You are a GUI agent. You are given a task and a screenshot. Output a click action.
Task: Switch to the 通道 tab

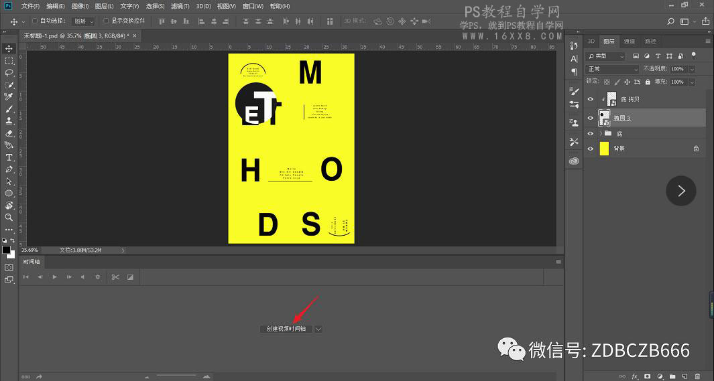click(630, 42)
